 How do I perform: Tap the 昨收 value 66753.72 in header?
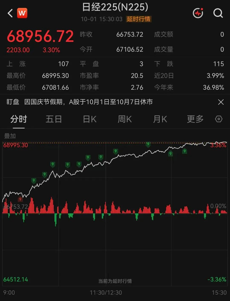click(x=130, y=35)
